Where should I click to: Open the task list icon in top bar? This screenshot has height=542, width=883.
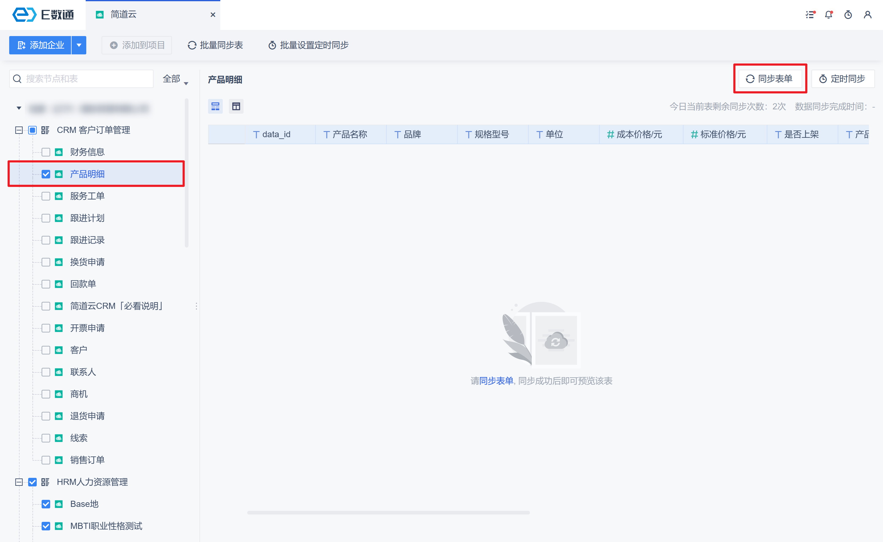pos(810,15)
